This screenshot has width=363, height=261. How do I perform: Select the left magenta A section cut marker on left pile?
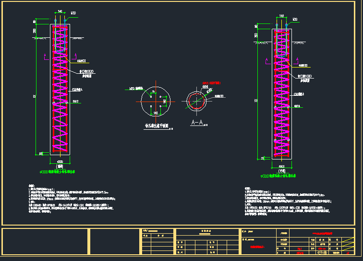tap(46, 57)
